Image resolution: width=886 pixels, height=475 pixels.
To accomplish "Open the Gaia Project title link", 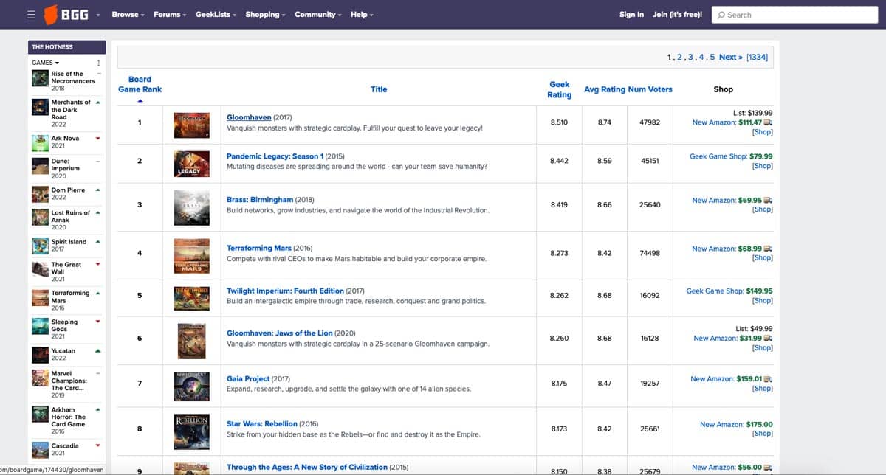I will 248,378.
